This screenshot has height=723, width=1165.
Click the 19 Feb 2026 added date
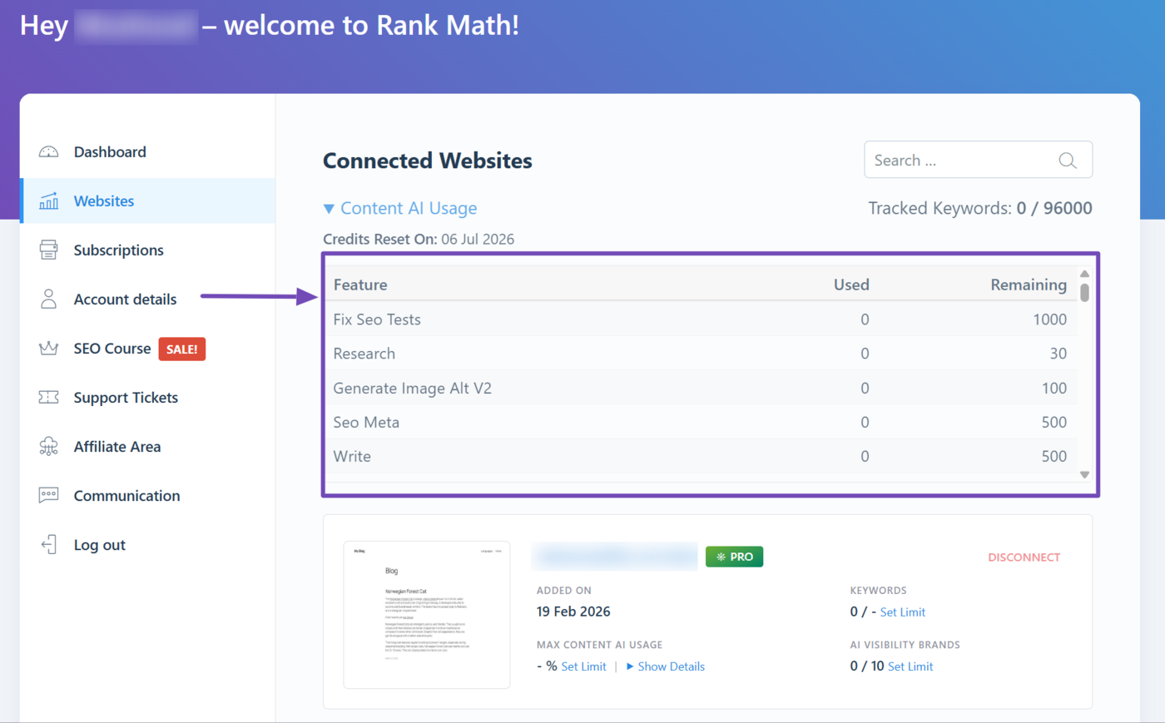pos(573,612)
